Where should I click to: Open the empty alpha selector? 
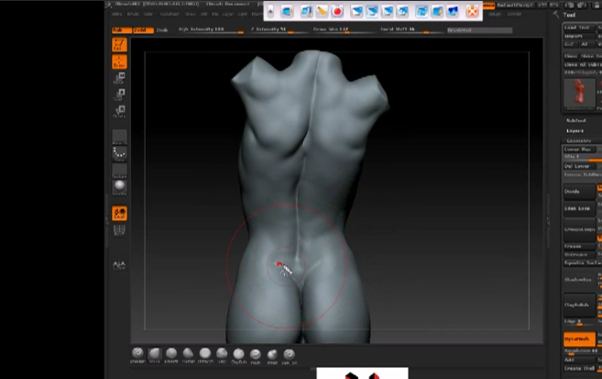tap(119, 137)
